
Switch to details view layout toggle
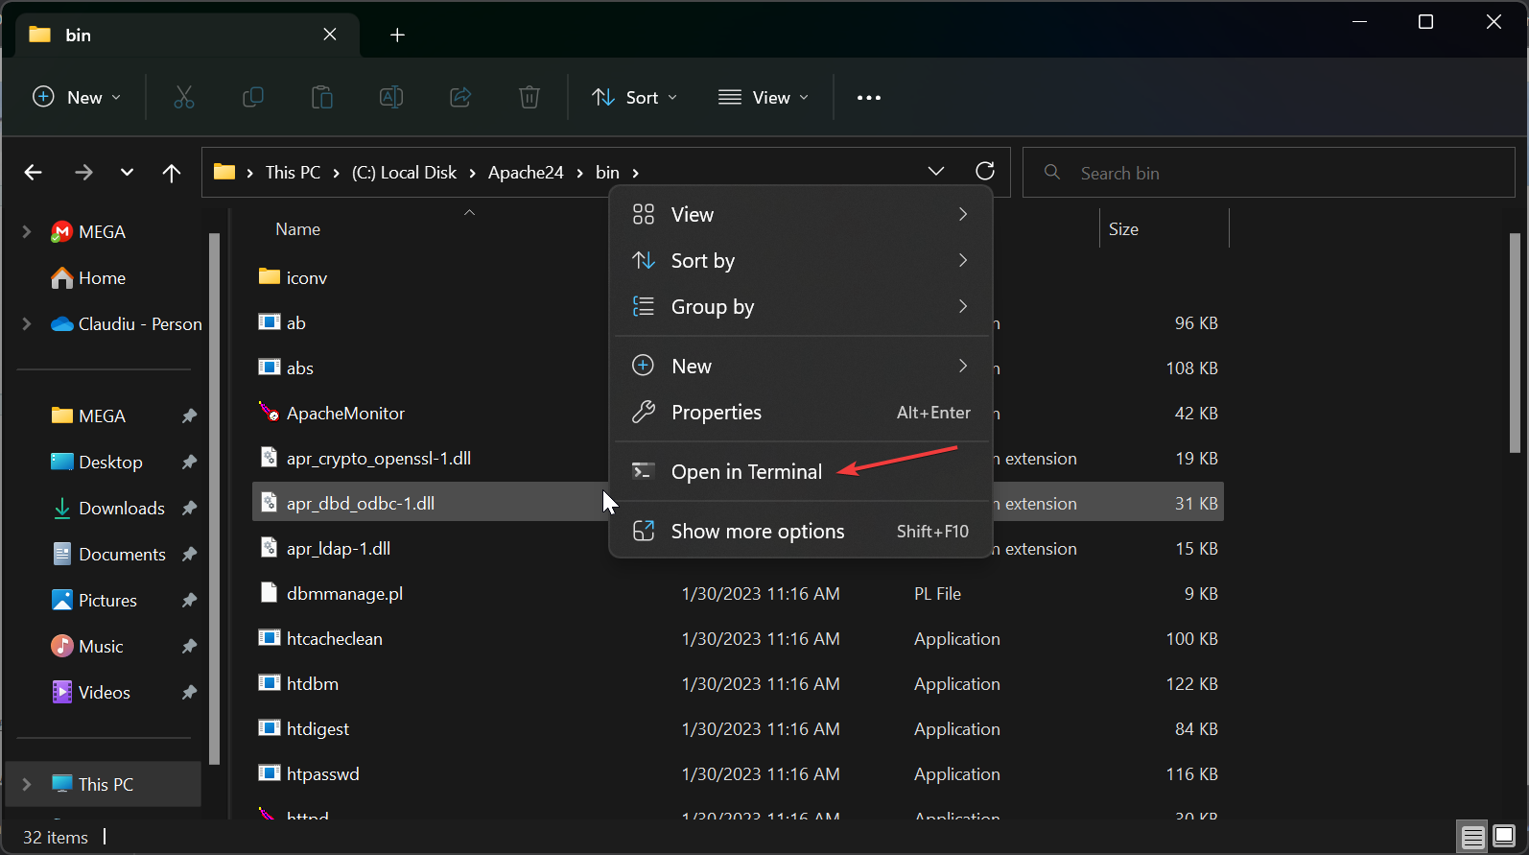click(x=1472, y=837)
